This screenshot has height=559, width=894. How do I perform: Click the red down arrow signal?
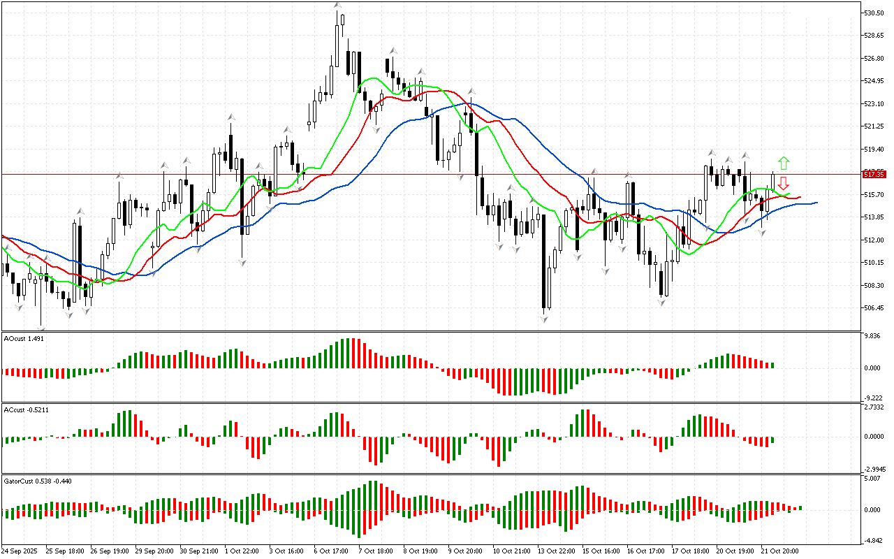click(x=784, y=184)
